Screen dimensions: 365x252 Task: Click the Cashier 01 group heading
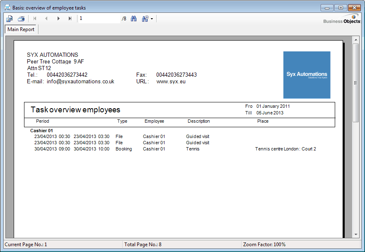click(42, 131)
